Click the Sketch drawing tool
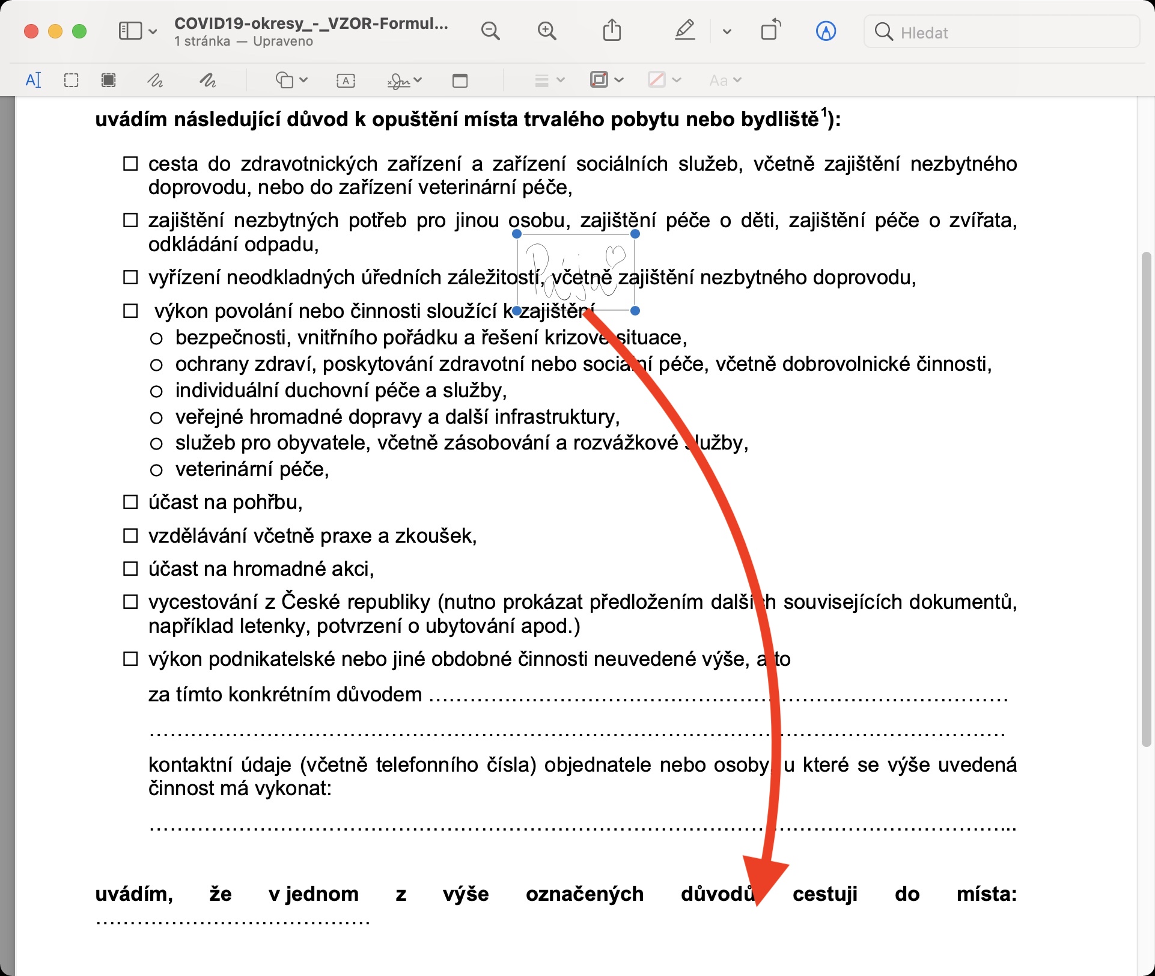The width and height of the screenshot is (1155, 976). point(155,80)
